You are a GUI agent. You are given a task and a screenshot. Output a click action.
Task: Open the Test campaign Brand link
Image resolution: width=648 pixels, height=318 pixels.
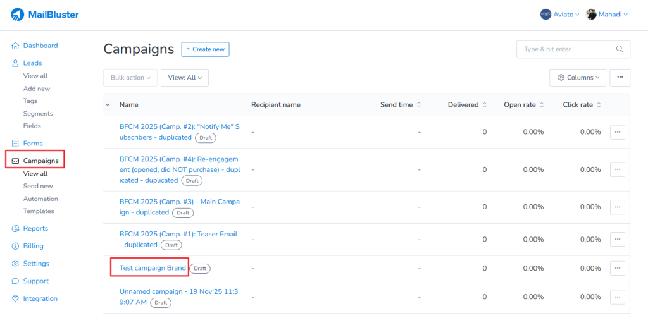click(x=153, y=268)
